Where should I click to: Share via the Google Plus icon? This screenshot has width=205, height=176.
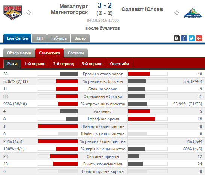pyautogui.click(x=199, y=38)
